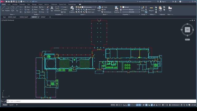Viewport: 197px width, 111px height.
Task: Click the Copy tool
Action: point(27,10)
